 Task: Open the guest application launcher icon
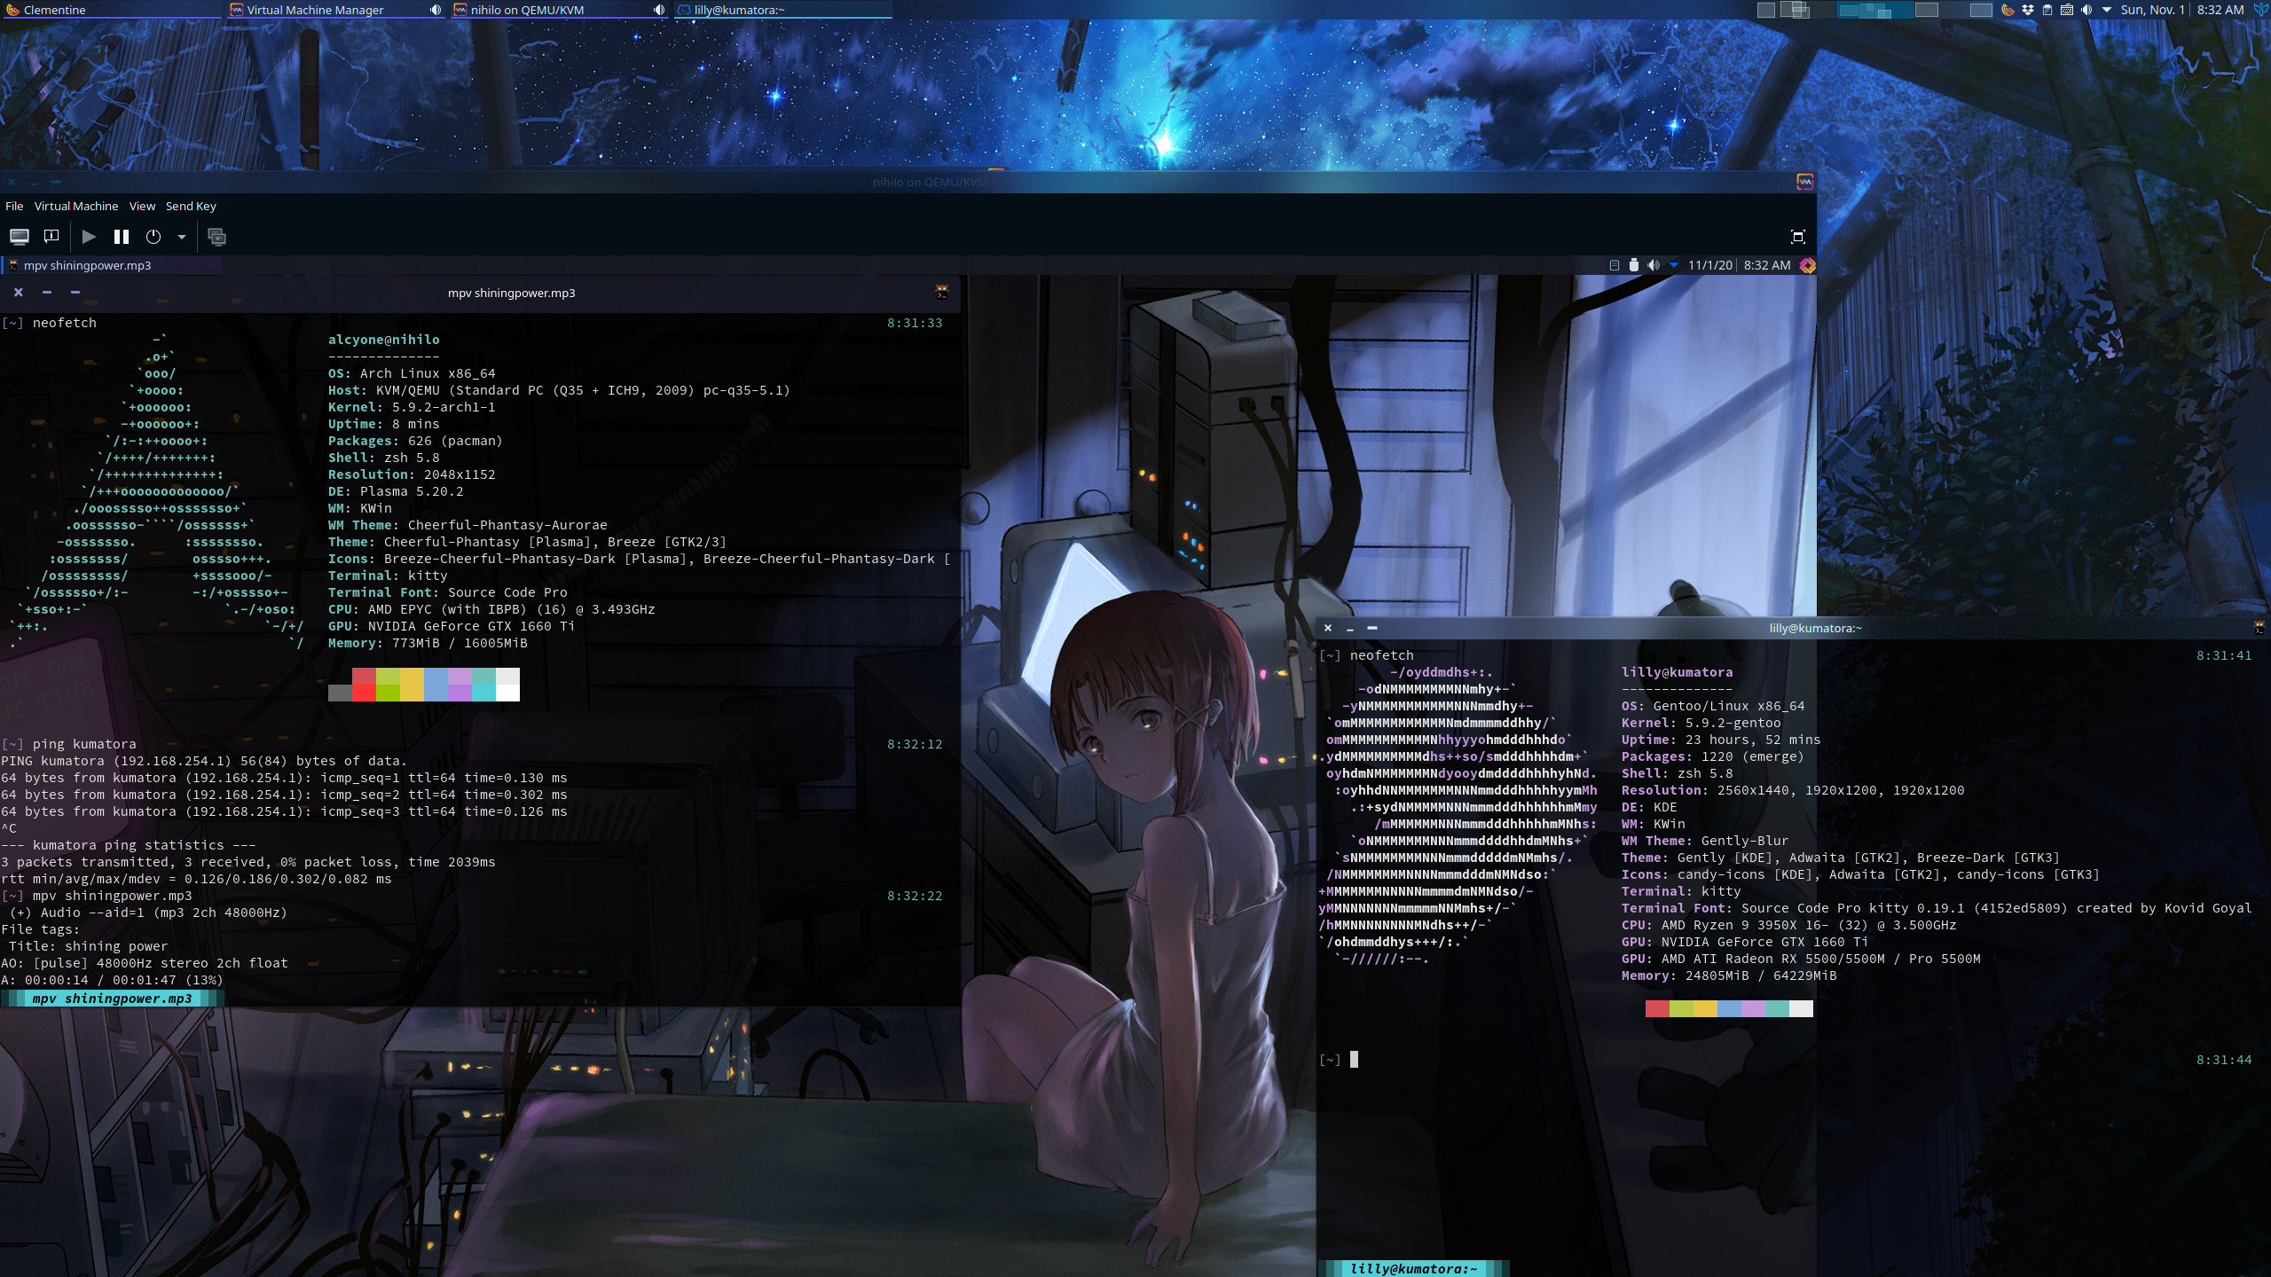click(1807, 265)
